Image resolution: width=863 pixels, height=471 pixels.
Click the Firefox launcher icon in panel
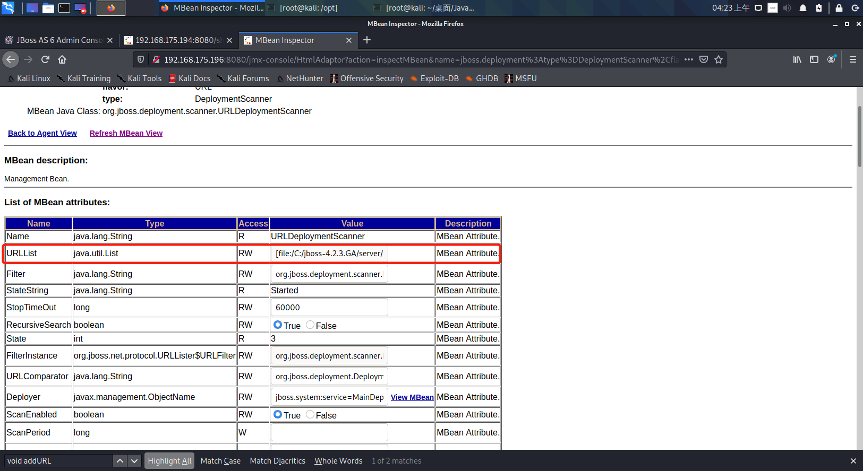111,8
